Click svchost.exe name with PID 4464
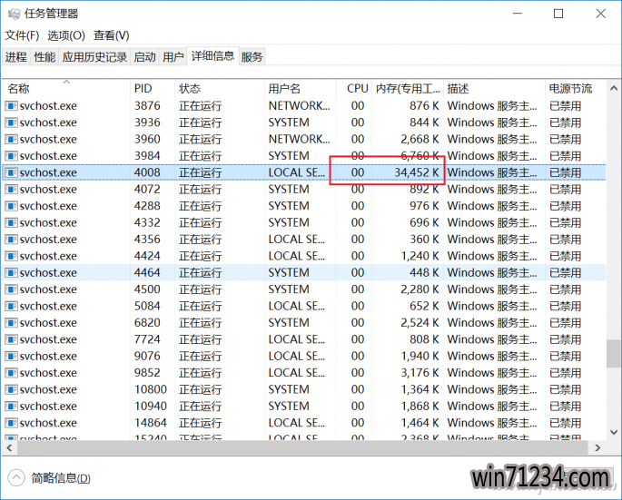Image resolution: width=622 pixels, height=500 pixels. pyautogui.click(x=48, y=273)
